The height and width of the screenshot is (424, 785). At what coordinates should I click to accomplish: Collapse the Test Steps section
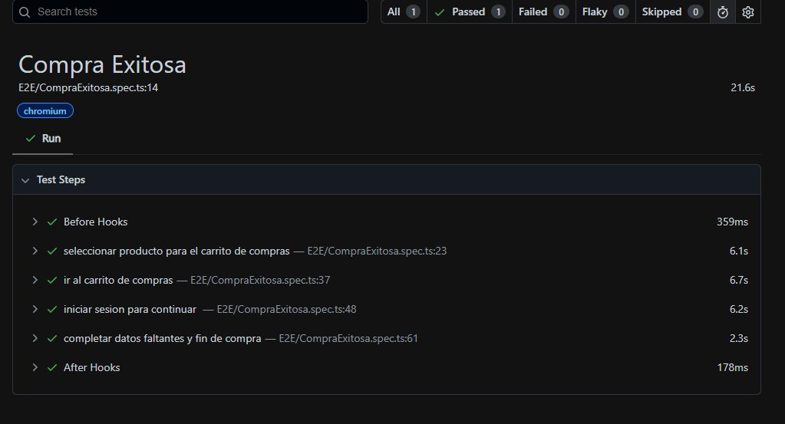click(x=25, y=180)
